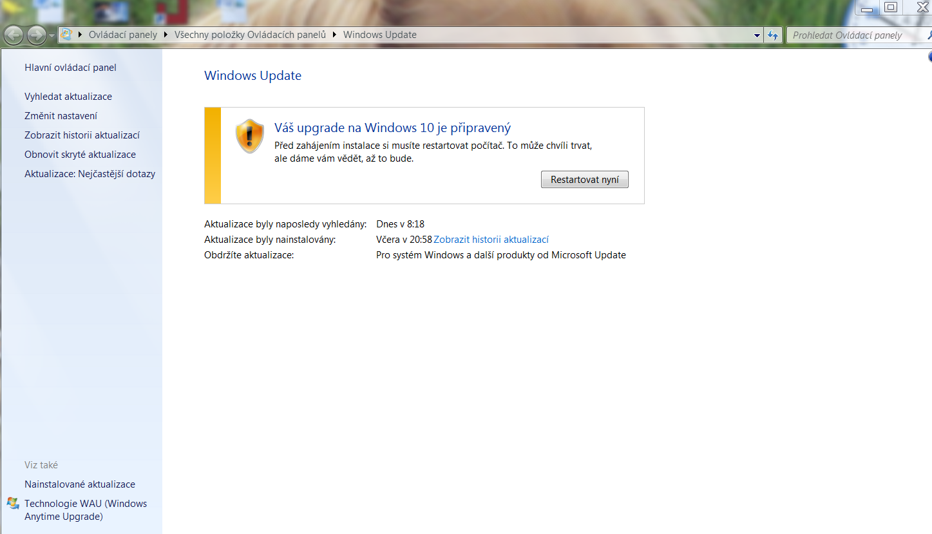Open 'Zobrazit historii aktualizací' link beside 'Včera v 20:58'
The width and height of the screenshot is (932, 534).
tap(491, 240)
